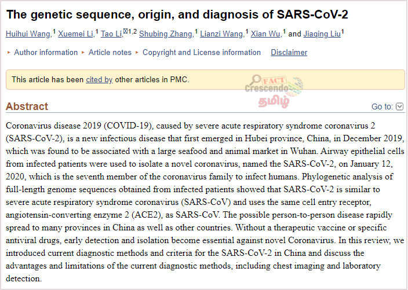Expand the Article notes section
The height and width of the screenshot is (290, 408).
[x=110, y=52]
